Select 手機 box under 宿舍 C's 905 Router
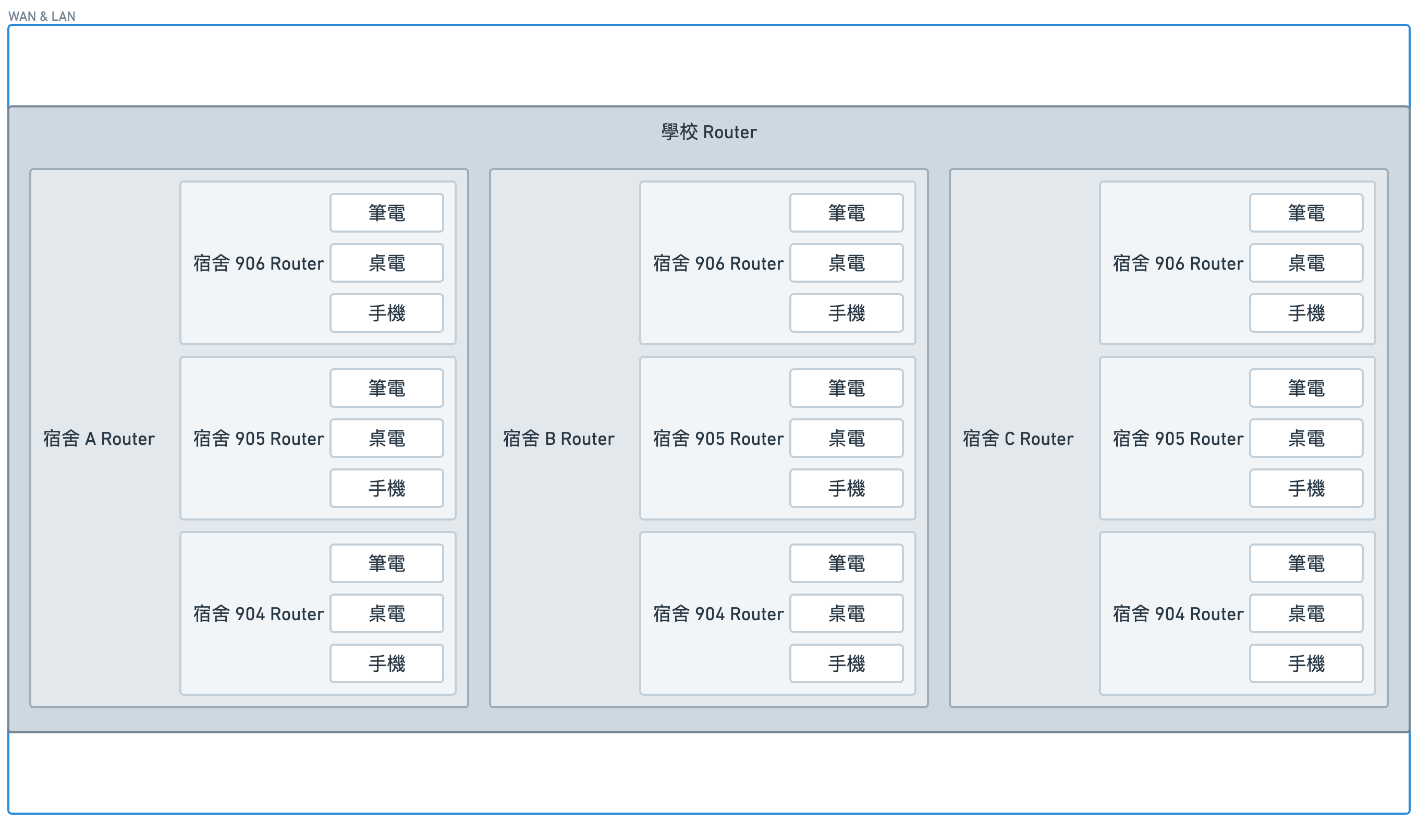This screenshot has height=822, width=1418. [x=1306, y=488]
